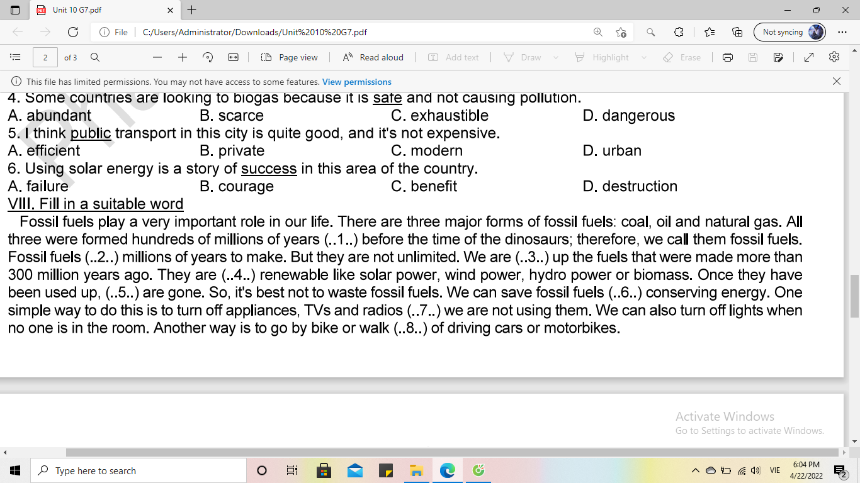Open the Collections panel
This screenshot has width=860, height=483.
737,32
